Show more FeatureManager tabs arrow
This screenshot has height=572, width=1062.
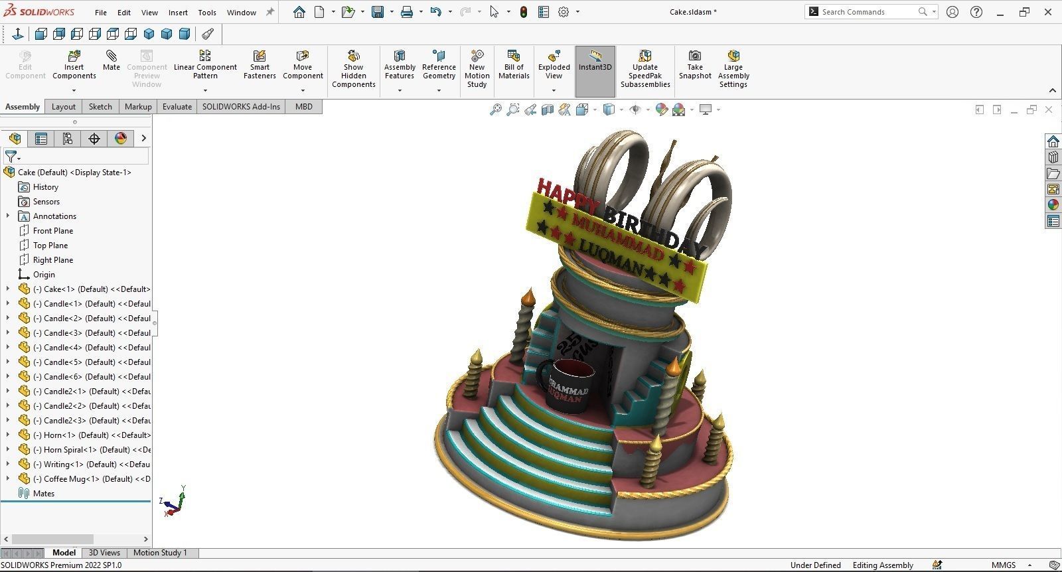point(143,138)
